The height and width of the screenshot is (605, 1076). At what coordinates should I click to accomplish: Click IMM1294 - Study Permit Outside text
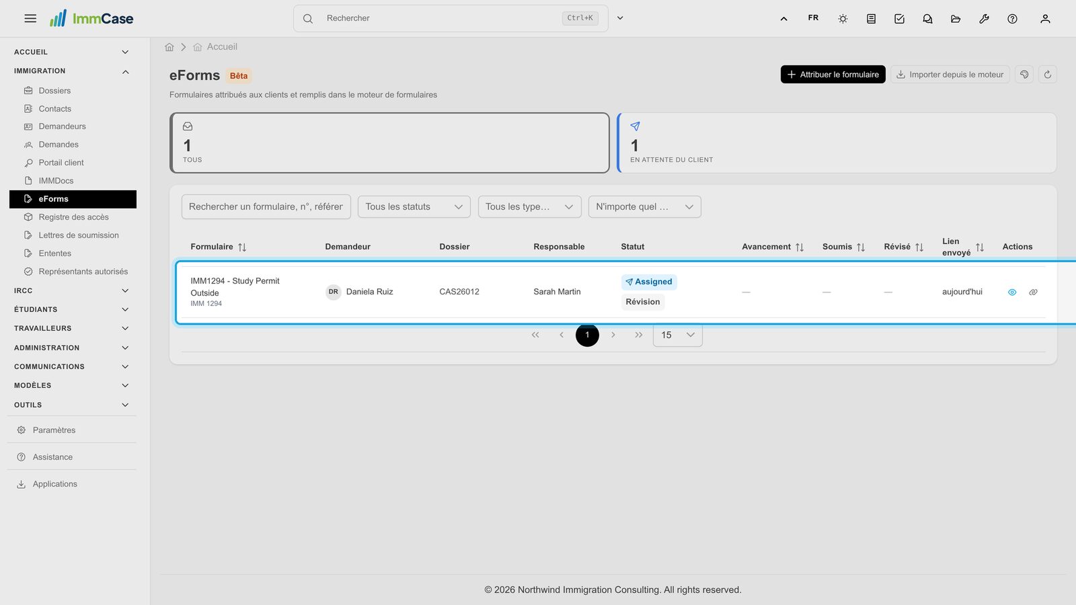(235, 287)
